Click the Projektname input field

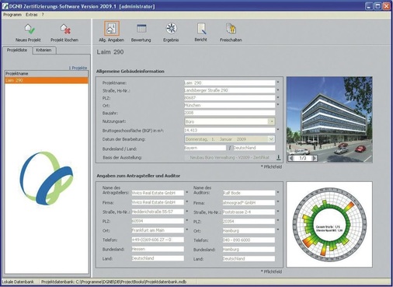(x=229, y=82)
